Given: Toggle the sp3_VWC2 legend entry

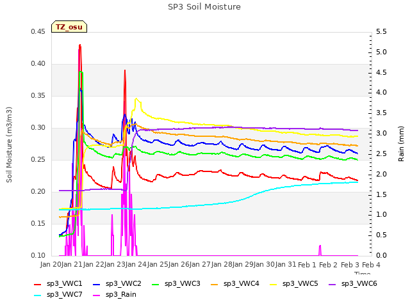Looking at the screenshot, I should coord(117,284).
